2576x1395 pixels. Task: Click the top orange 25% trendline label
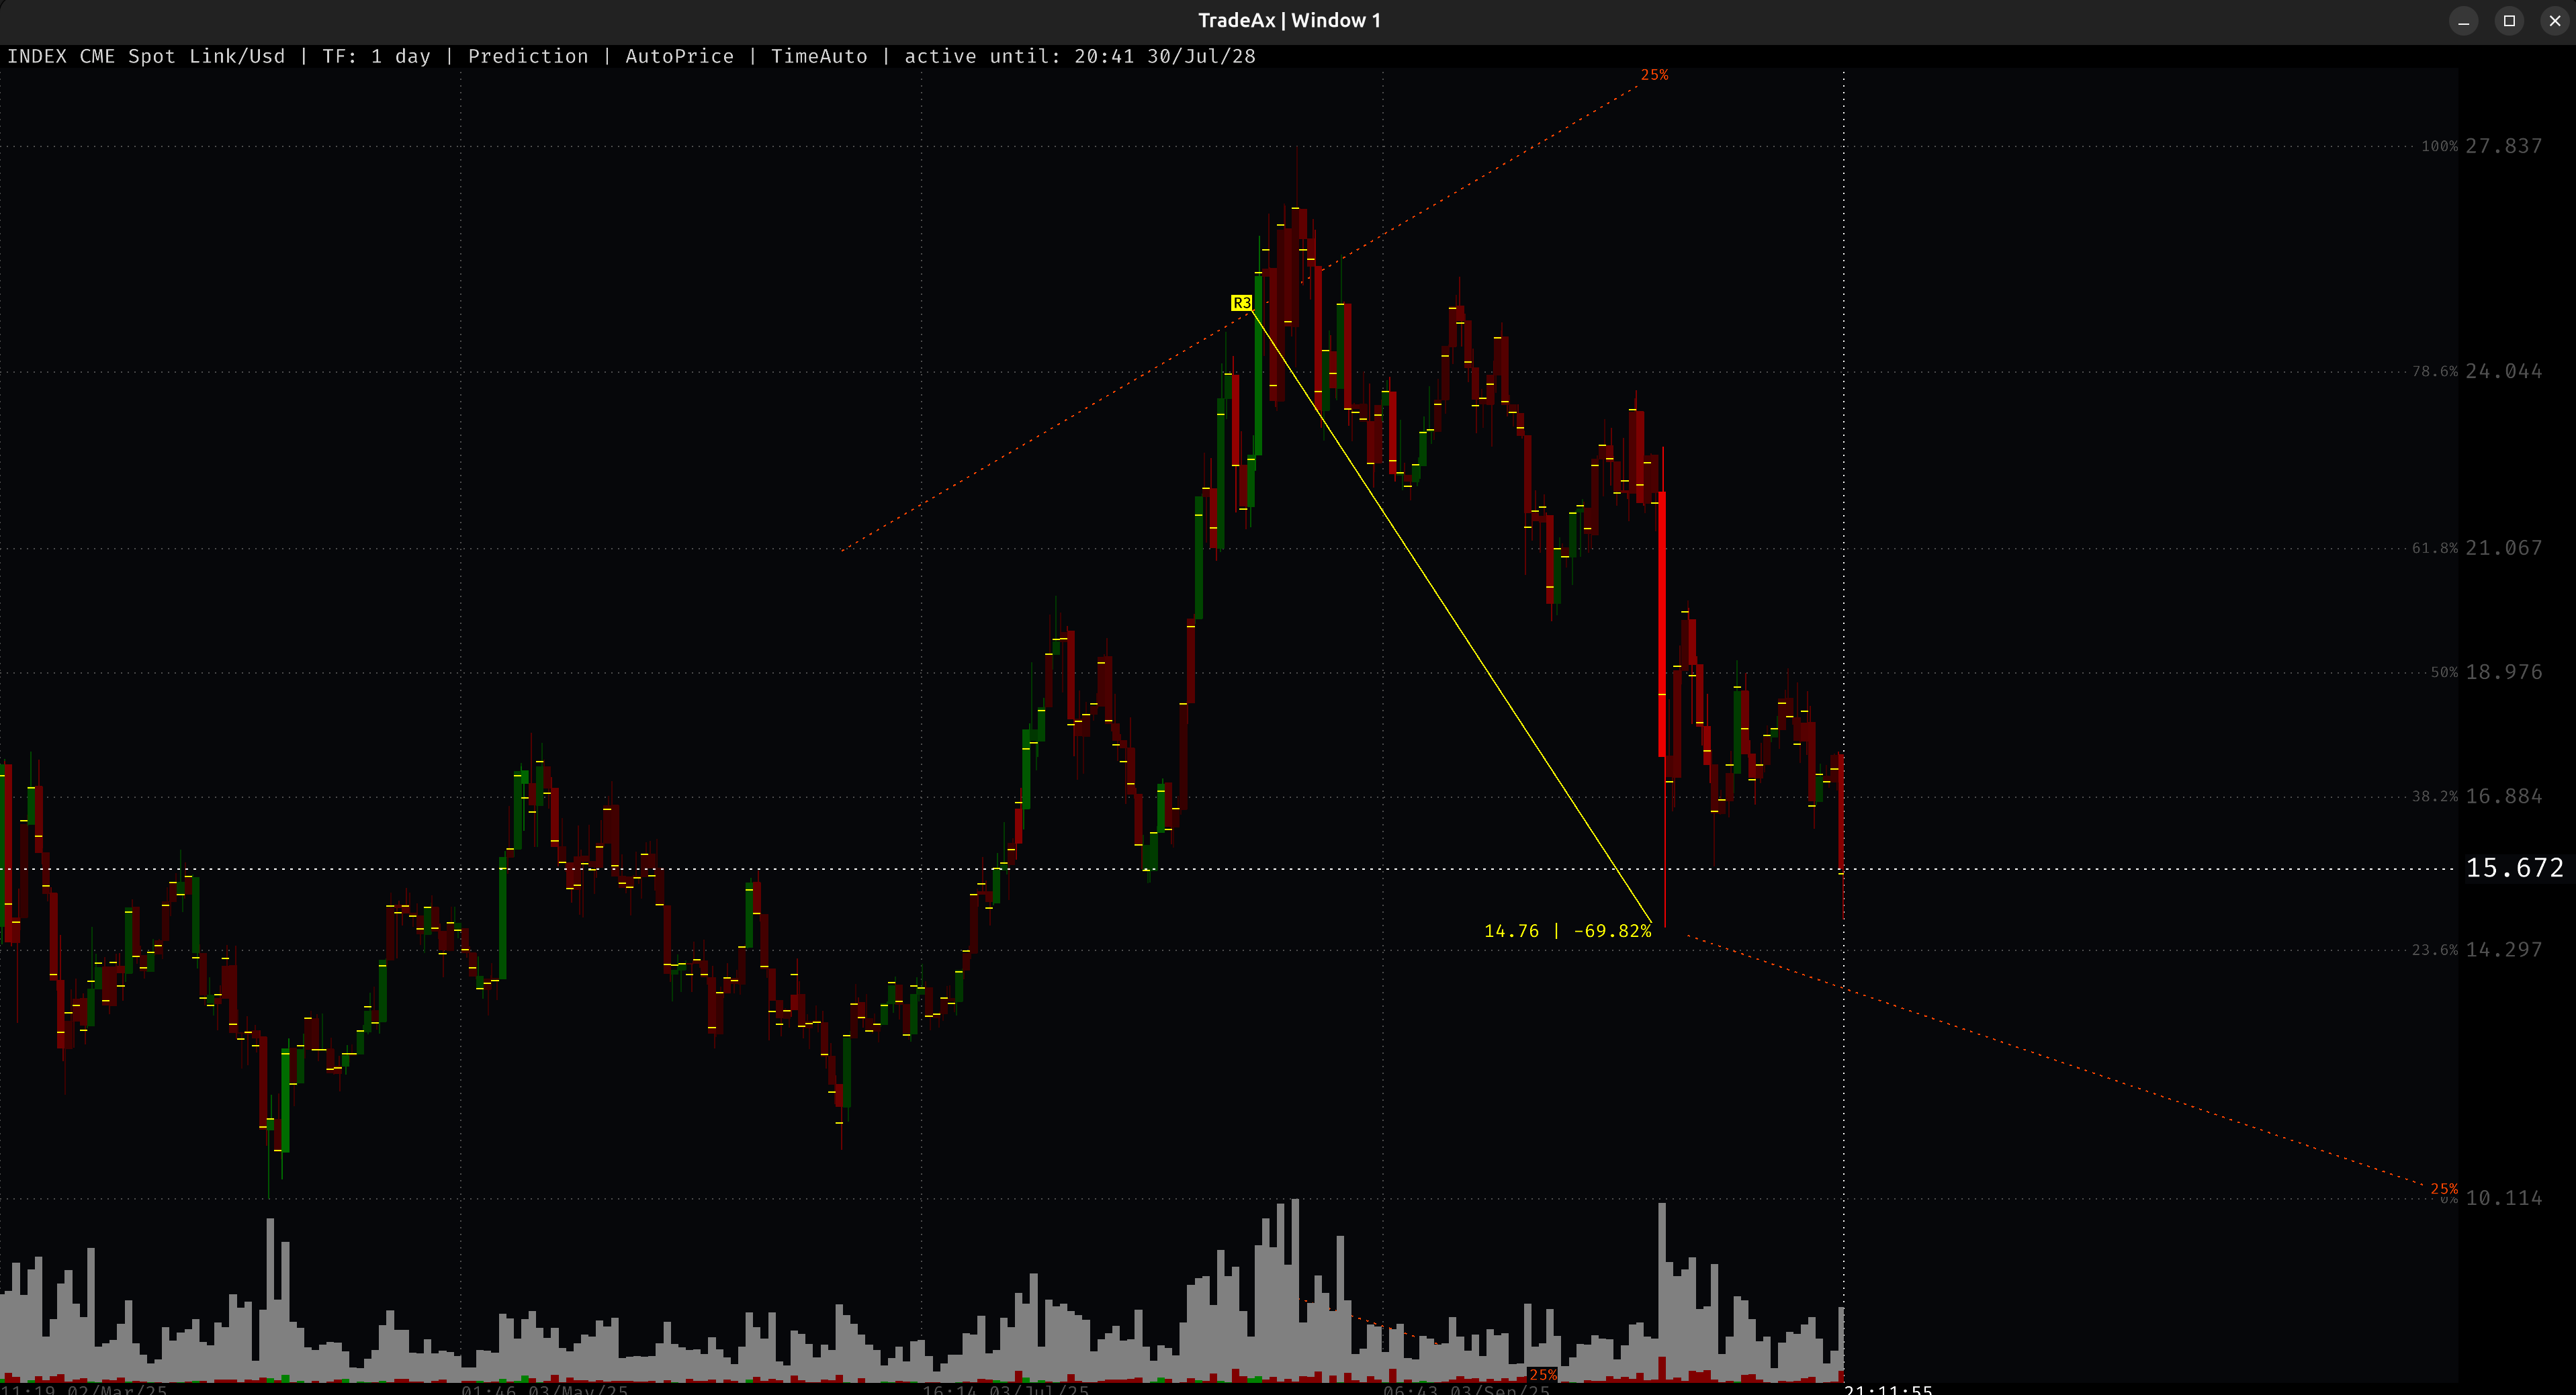[x=1654, y=75]
